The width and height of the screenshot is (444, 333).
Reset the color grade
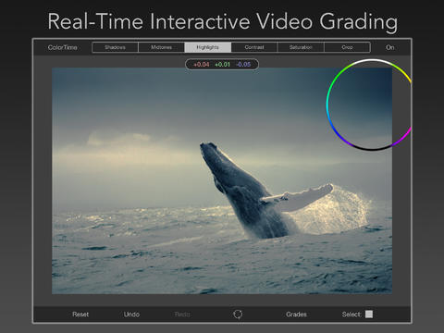coord(80,314)
